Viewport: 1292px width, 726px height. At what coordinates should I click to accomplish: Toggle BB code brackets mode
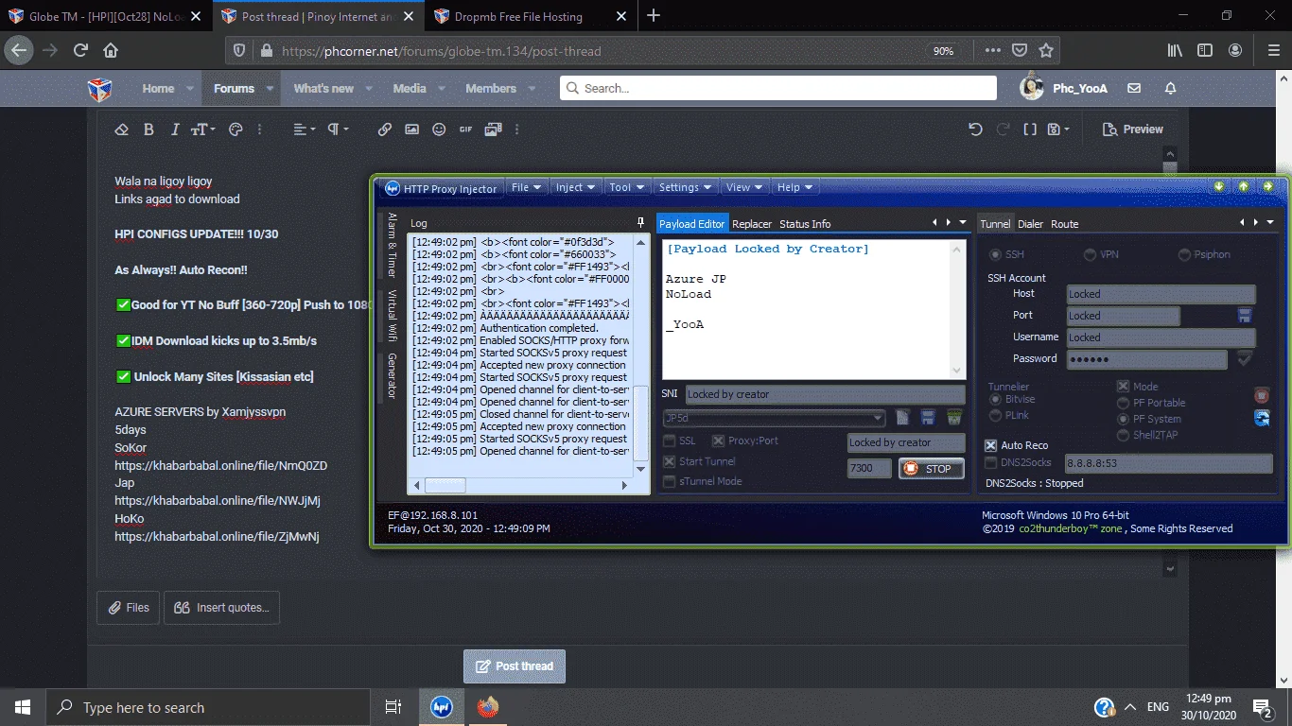(x=1030, y=130)
